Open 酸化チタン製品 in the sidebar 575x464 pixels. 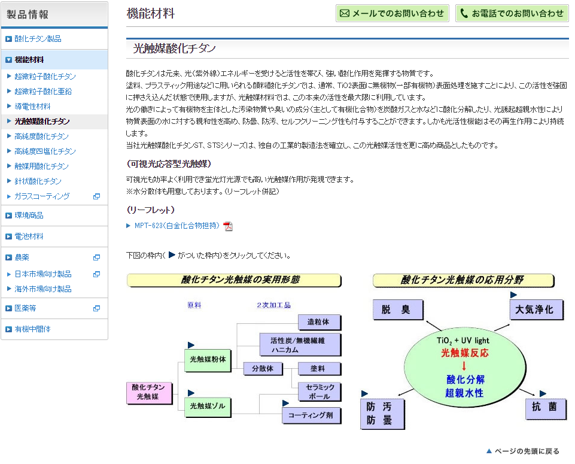(38, 39)
